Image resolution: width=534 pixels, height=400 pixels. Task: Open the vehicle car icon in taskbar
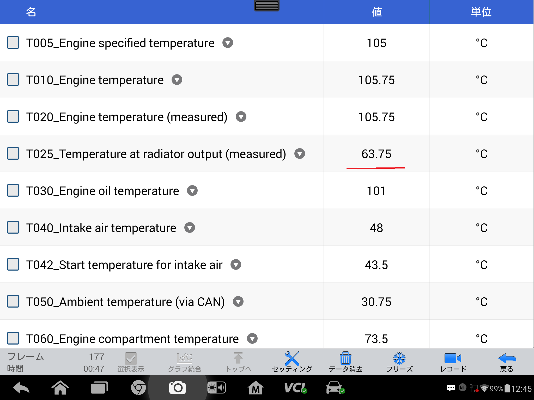pyautogui.click(x=335, y=388)
